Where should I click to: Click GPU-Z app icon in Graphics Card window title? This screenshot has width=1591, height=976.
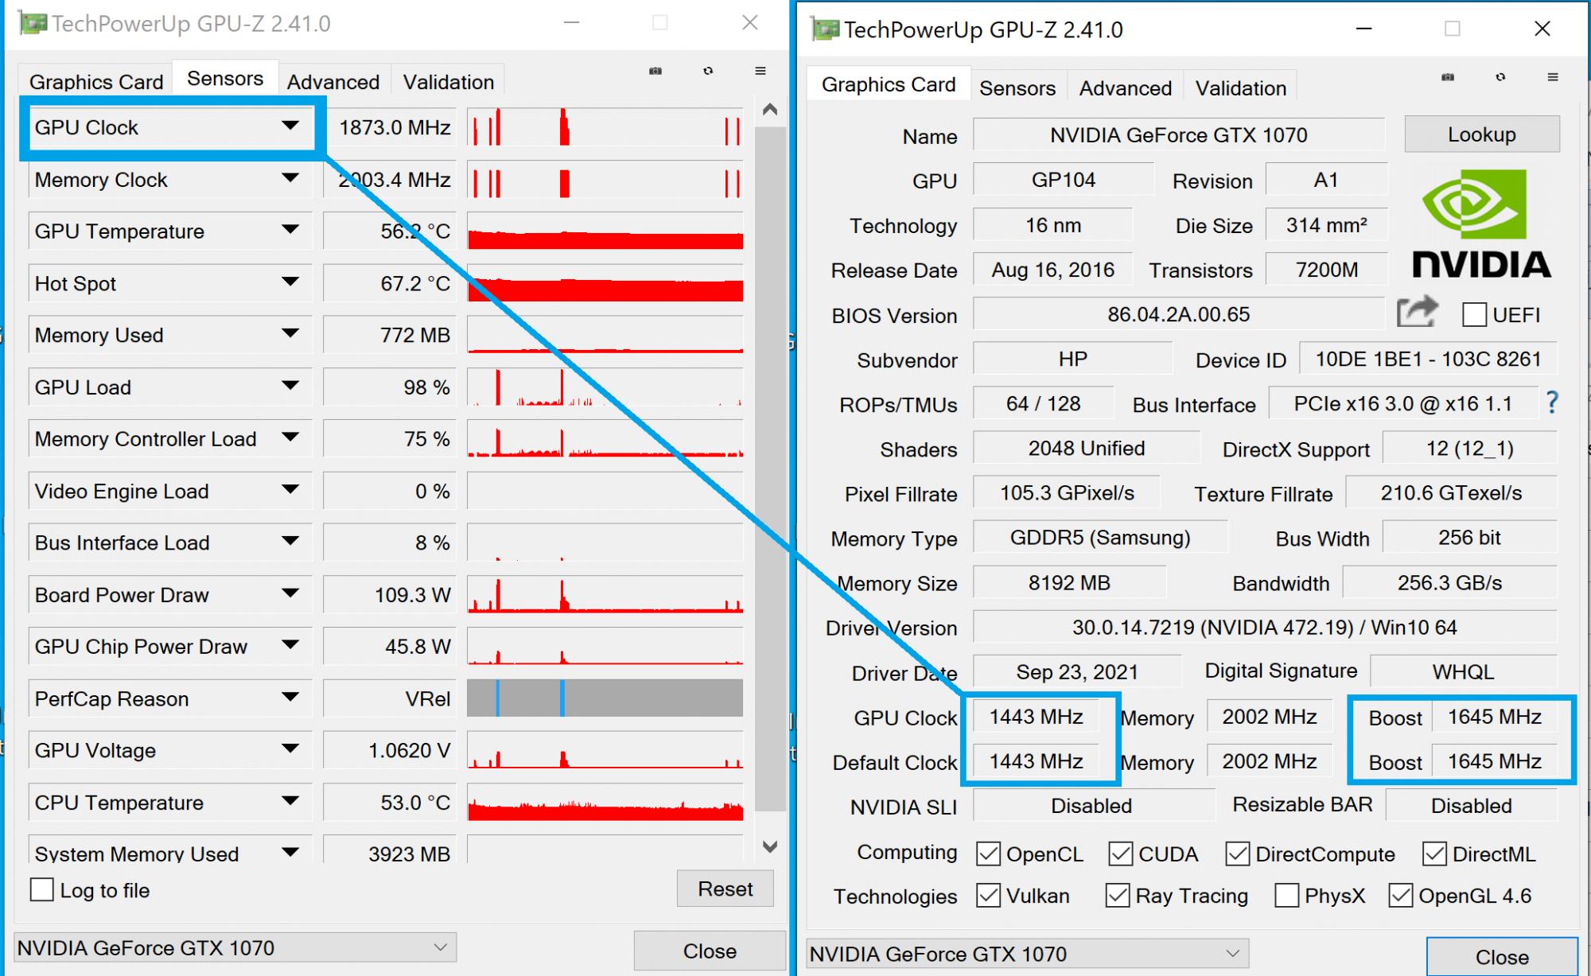825,29
